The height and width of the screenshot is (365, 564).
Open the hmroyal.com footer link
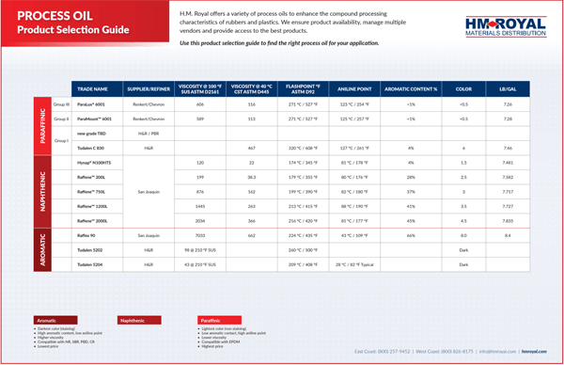534,351
